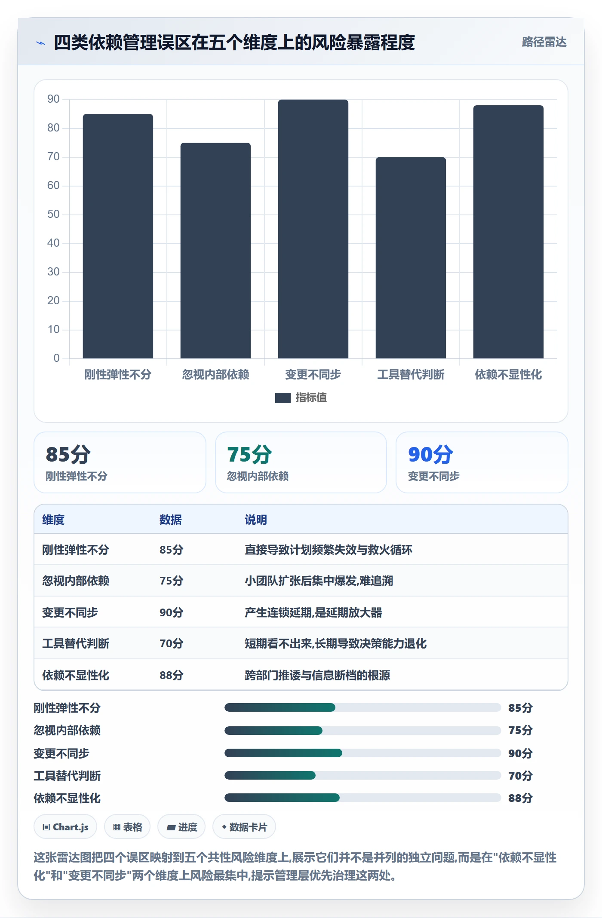Click the 指标值 legend label
Screen dimensions: 602x918
(311, 398)
